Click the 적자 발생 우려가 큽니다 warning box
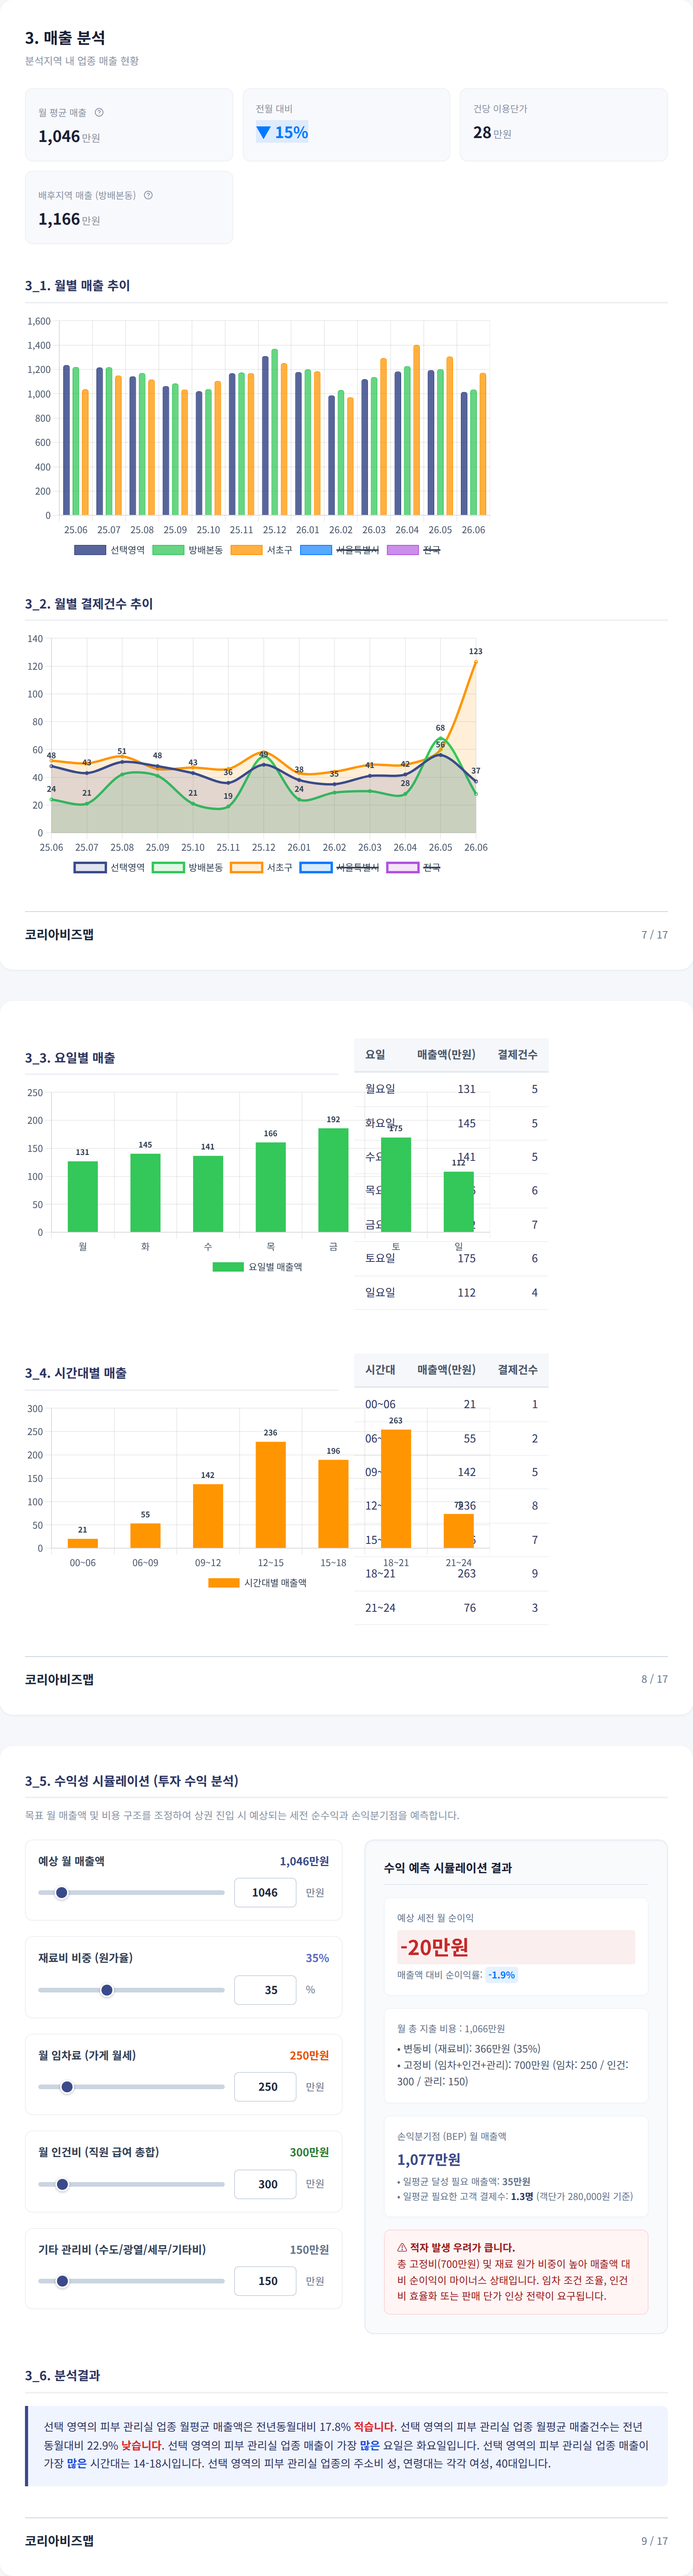 (516, 2272)
